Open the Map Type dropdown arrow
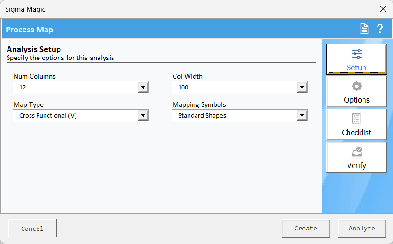The height and width of the screenshot is (244, 393). point(143,115)
